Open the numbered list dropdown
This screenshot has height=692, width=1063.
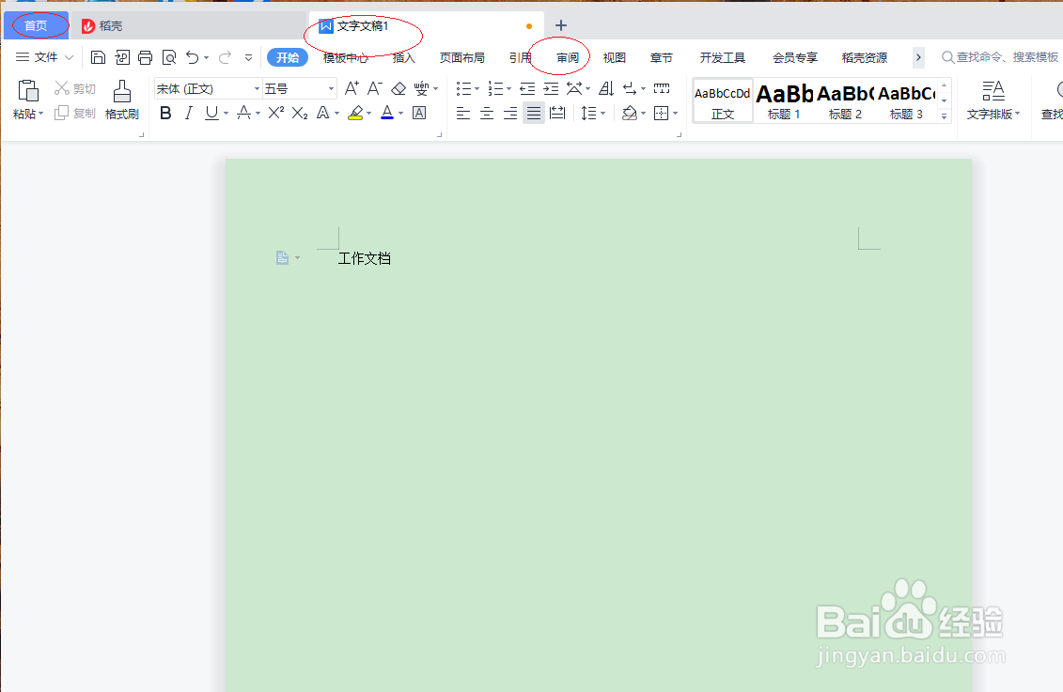509,88
